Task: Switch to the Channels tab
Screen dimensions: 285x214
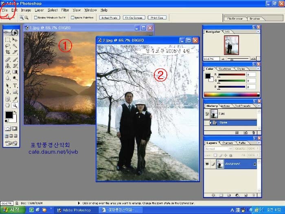Action: click(227, 143)
